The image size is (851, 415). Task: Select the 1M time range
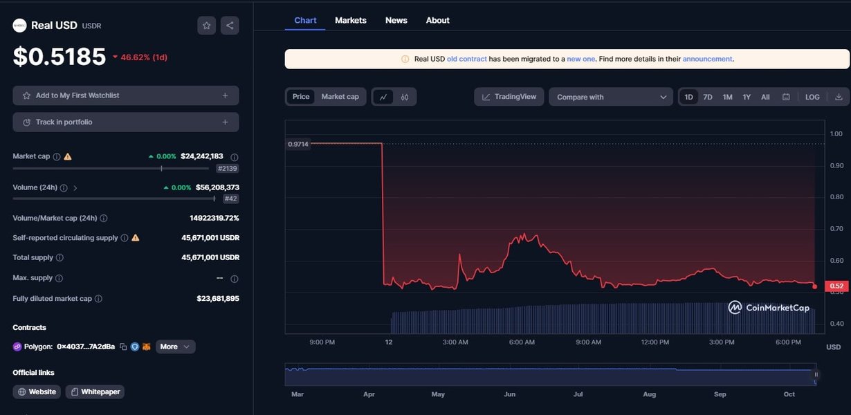727,97
